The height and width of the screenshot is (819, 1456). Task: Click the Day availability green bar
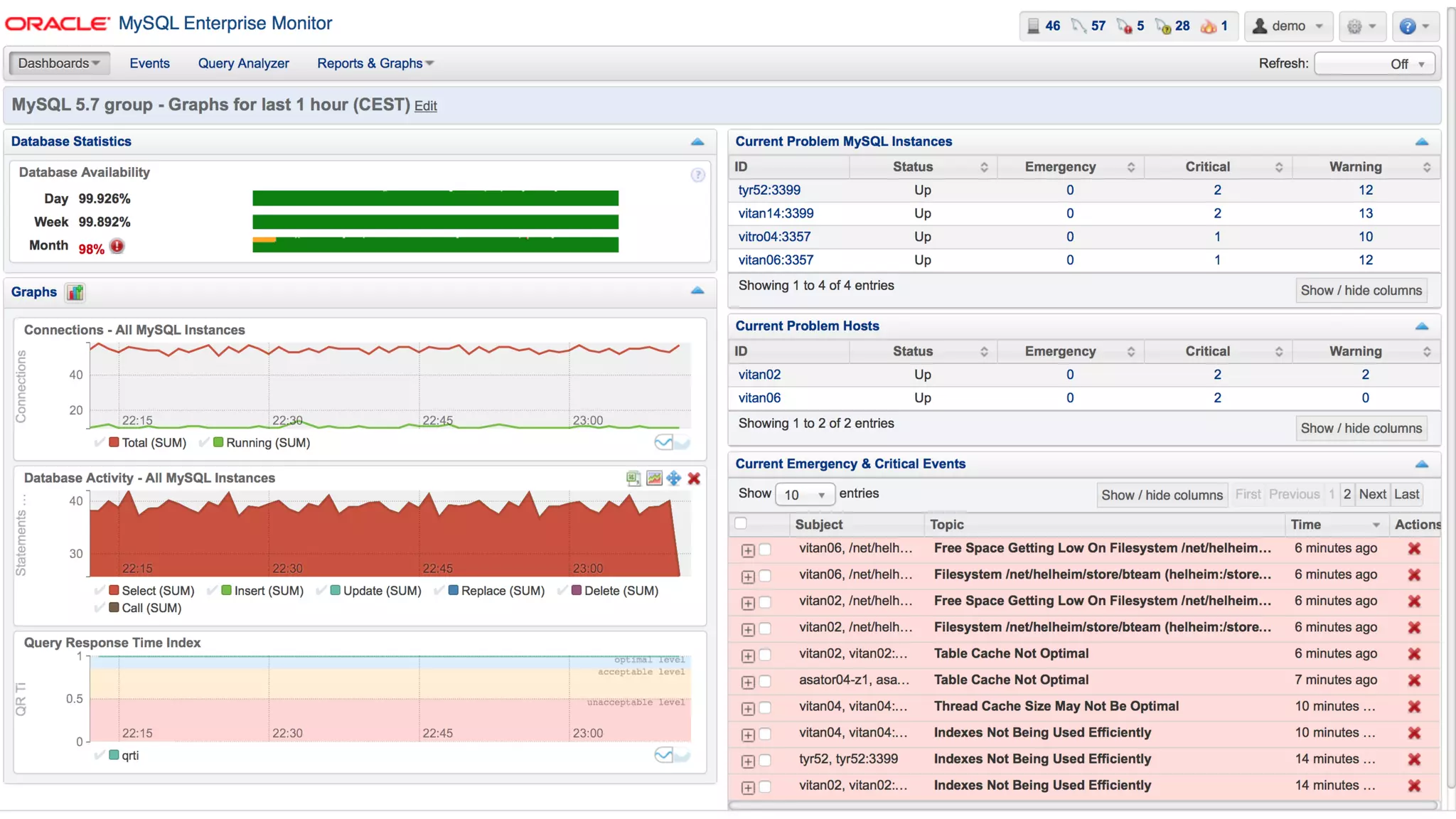click(435, 198)
